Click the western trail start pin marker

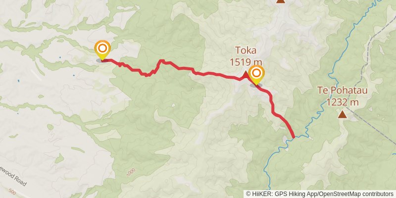click(102, 50)
